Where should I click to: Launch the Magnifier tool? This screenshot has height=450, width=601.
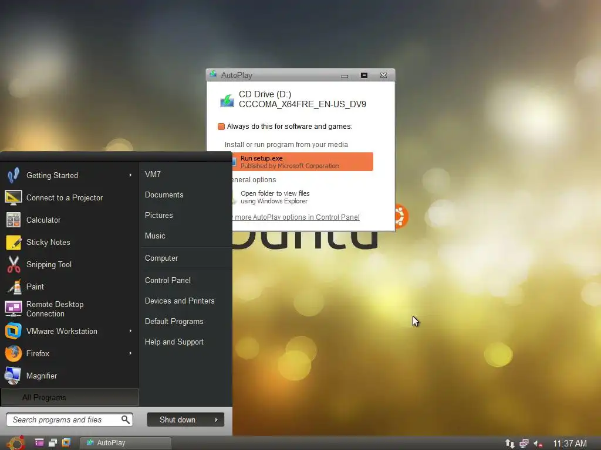click(69, 376)
